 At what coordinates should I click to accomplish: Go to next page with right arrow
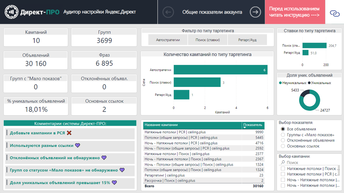pyautogui.click(x=255, y=12)
